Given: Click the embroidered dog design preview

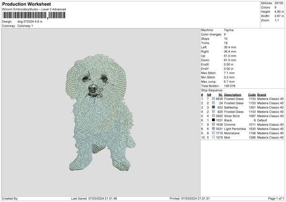Looking at the screenshot, I should click(101, 112).
